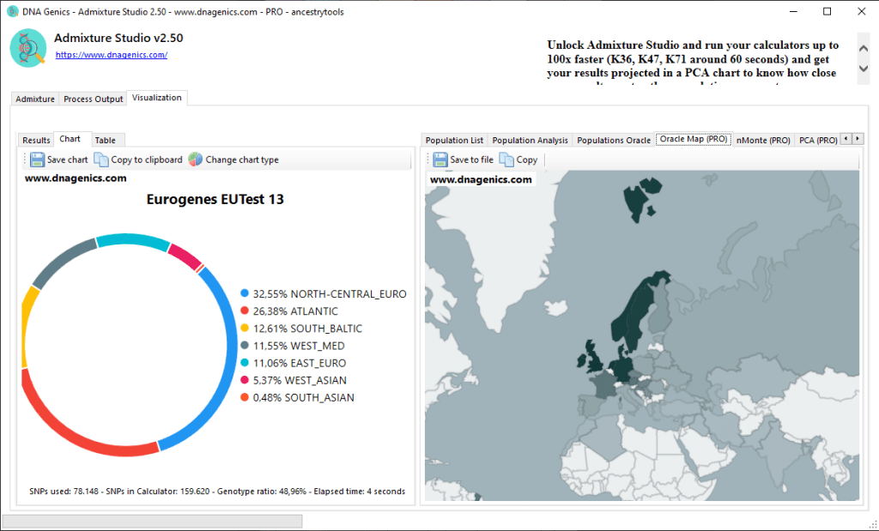Switch to the Process Output tab
The image size is (879, 531).
coord(94,99)
